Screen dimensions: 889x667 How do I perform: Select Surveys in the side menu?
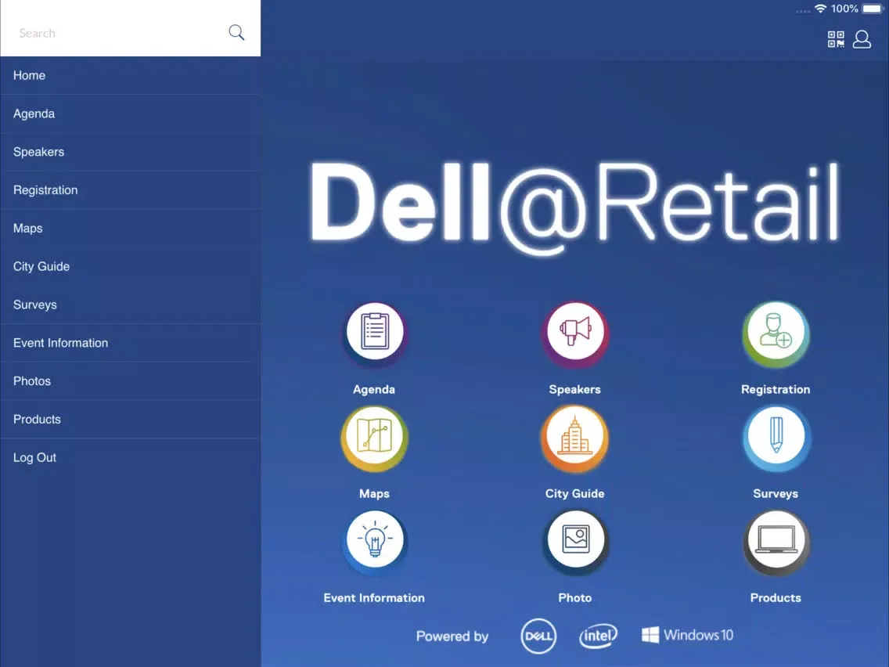click(x=131, y=305)
